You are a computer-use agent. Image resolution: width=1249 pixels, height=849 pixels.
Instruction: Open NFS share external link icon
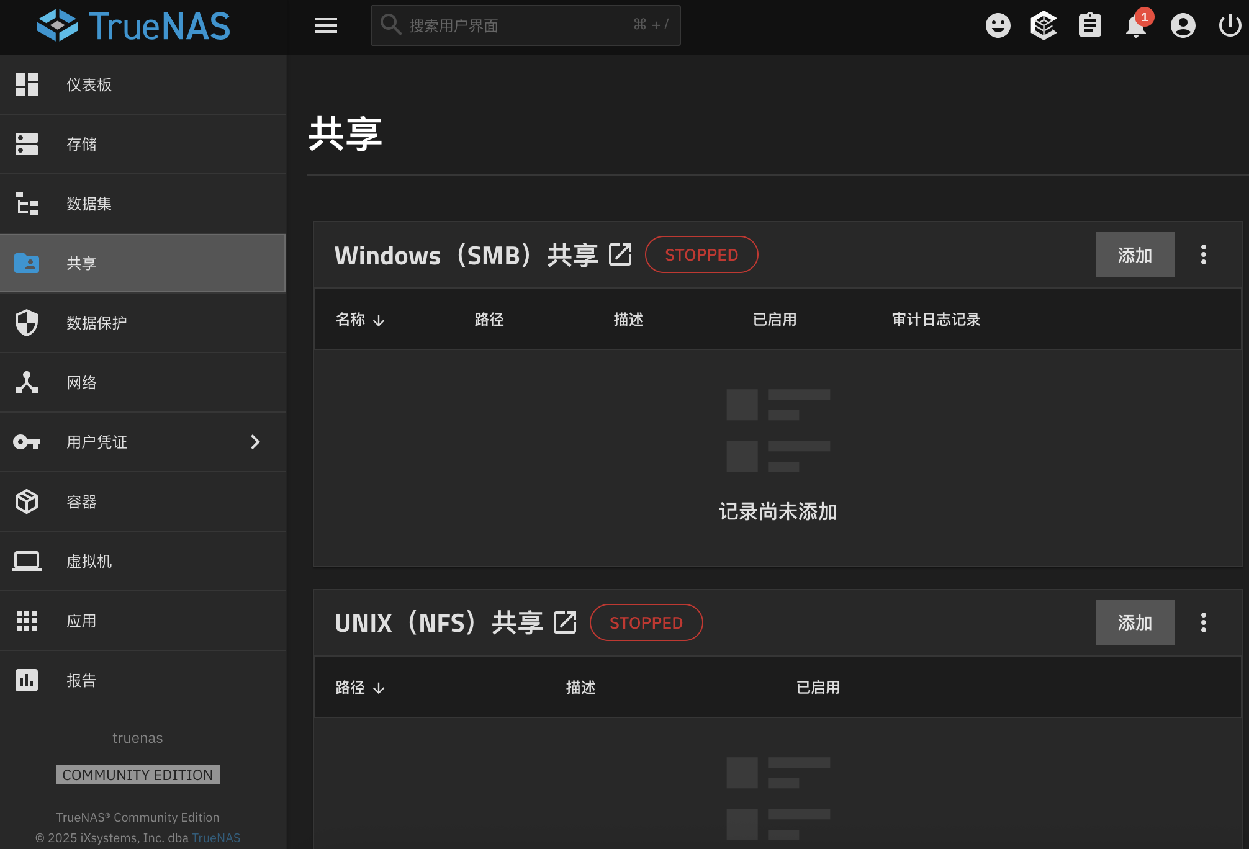coord(565,622)
